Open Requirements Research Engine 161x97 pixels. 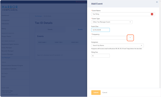12,65
